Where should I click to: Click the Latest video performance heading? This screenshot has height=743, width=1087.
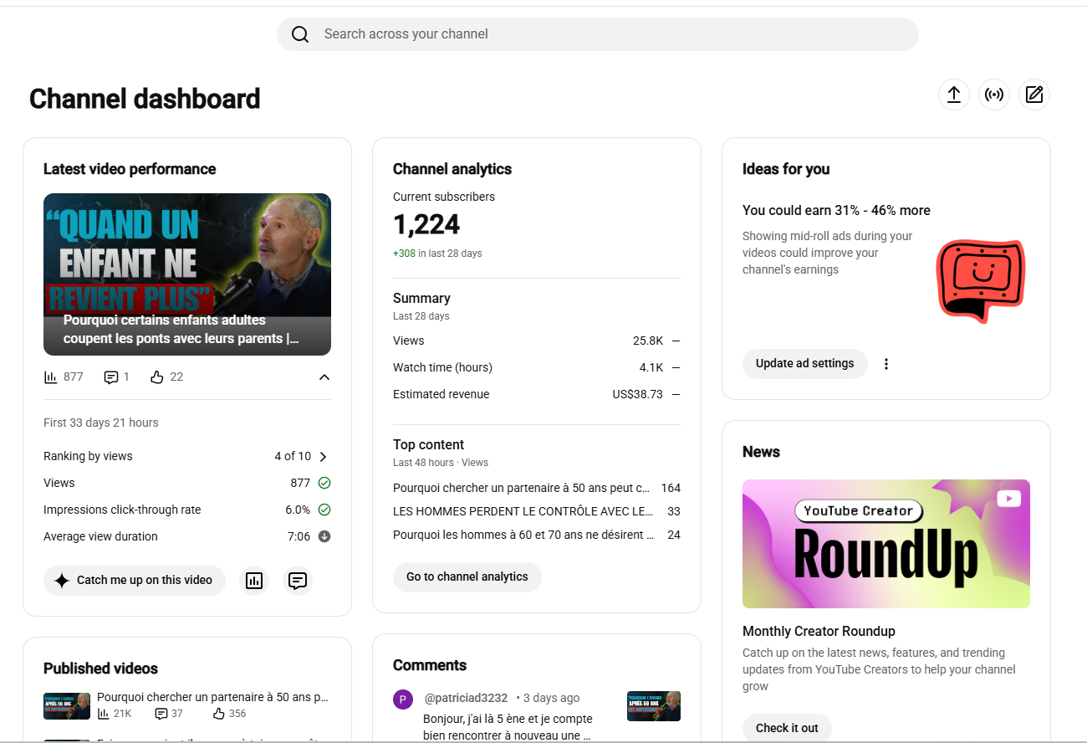(x=130, y=169)
